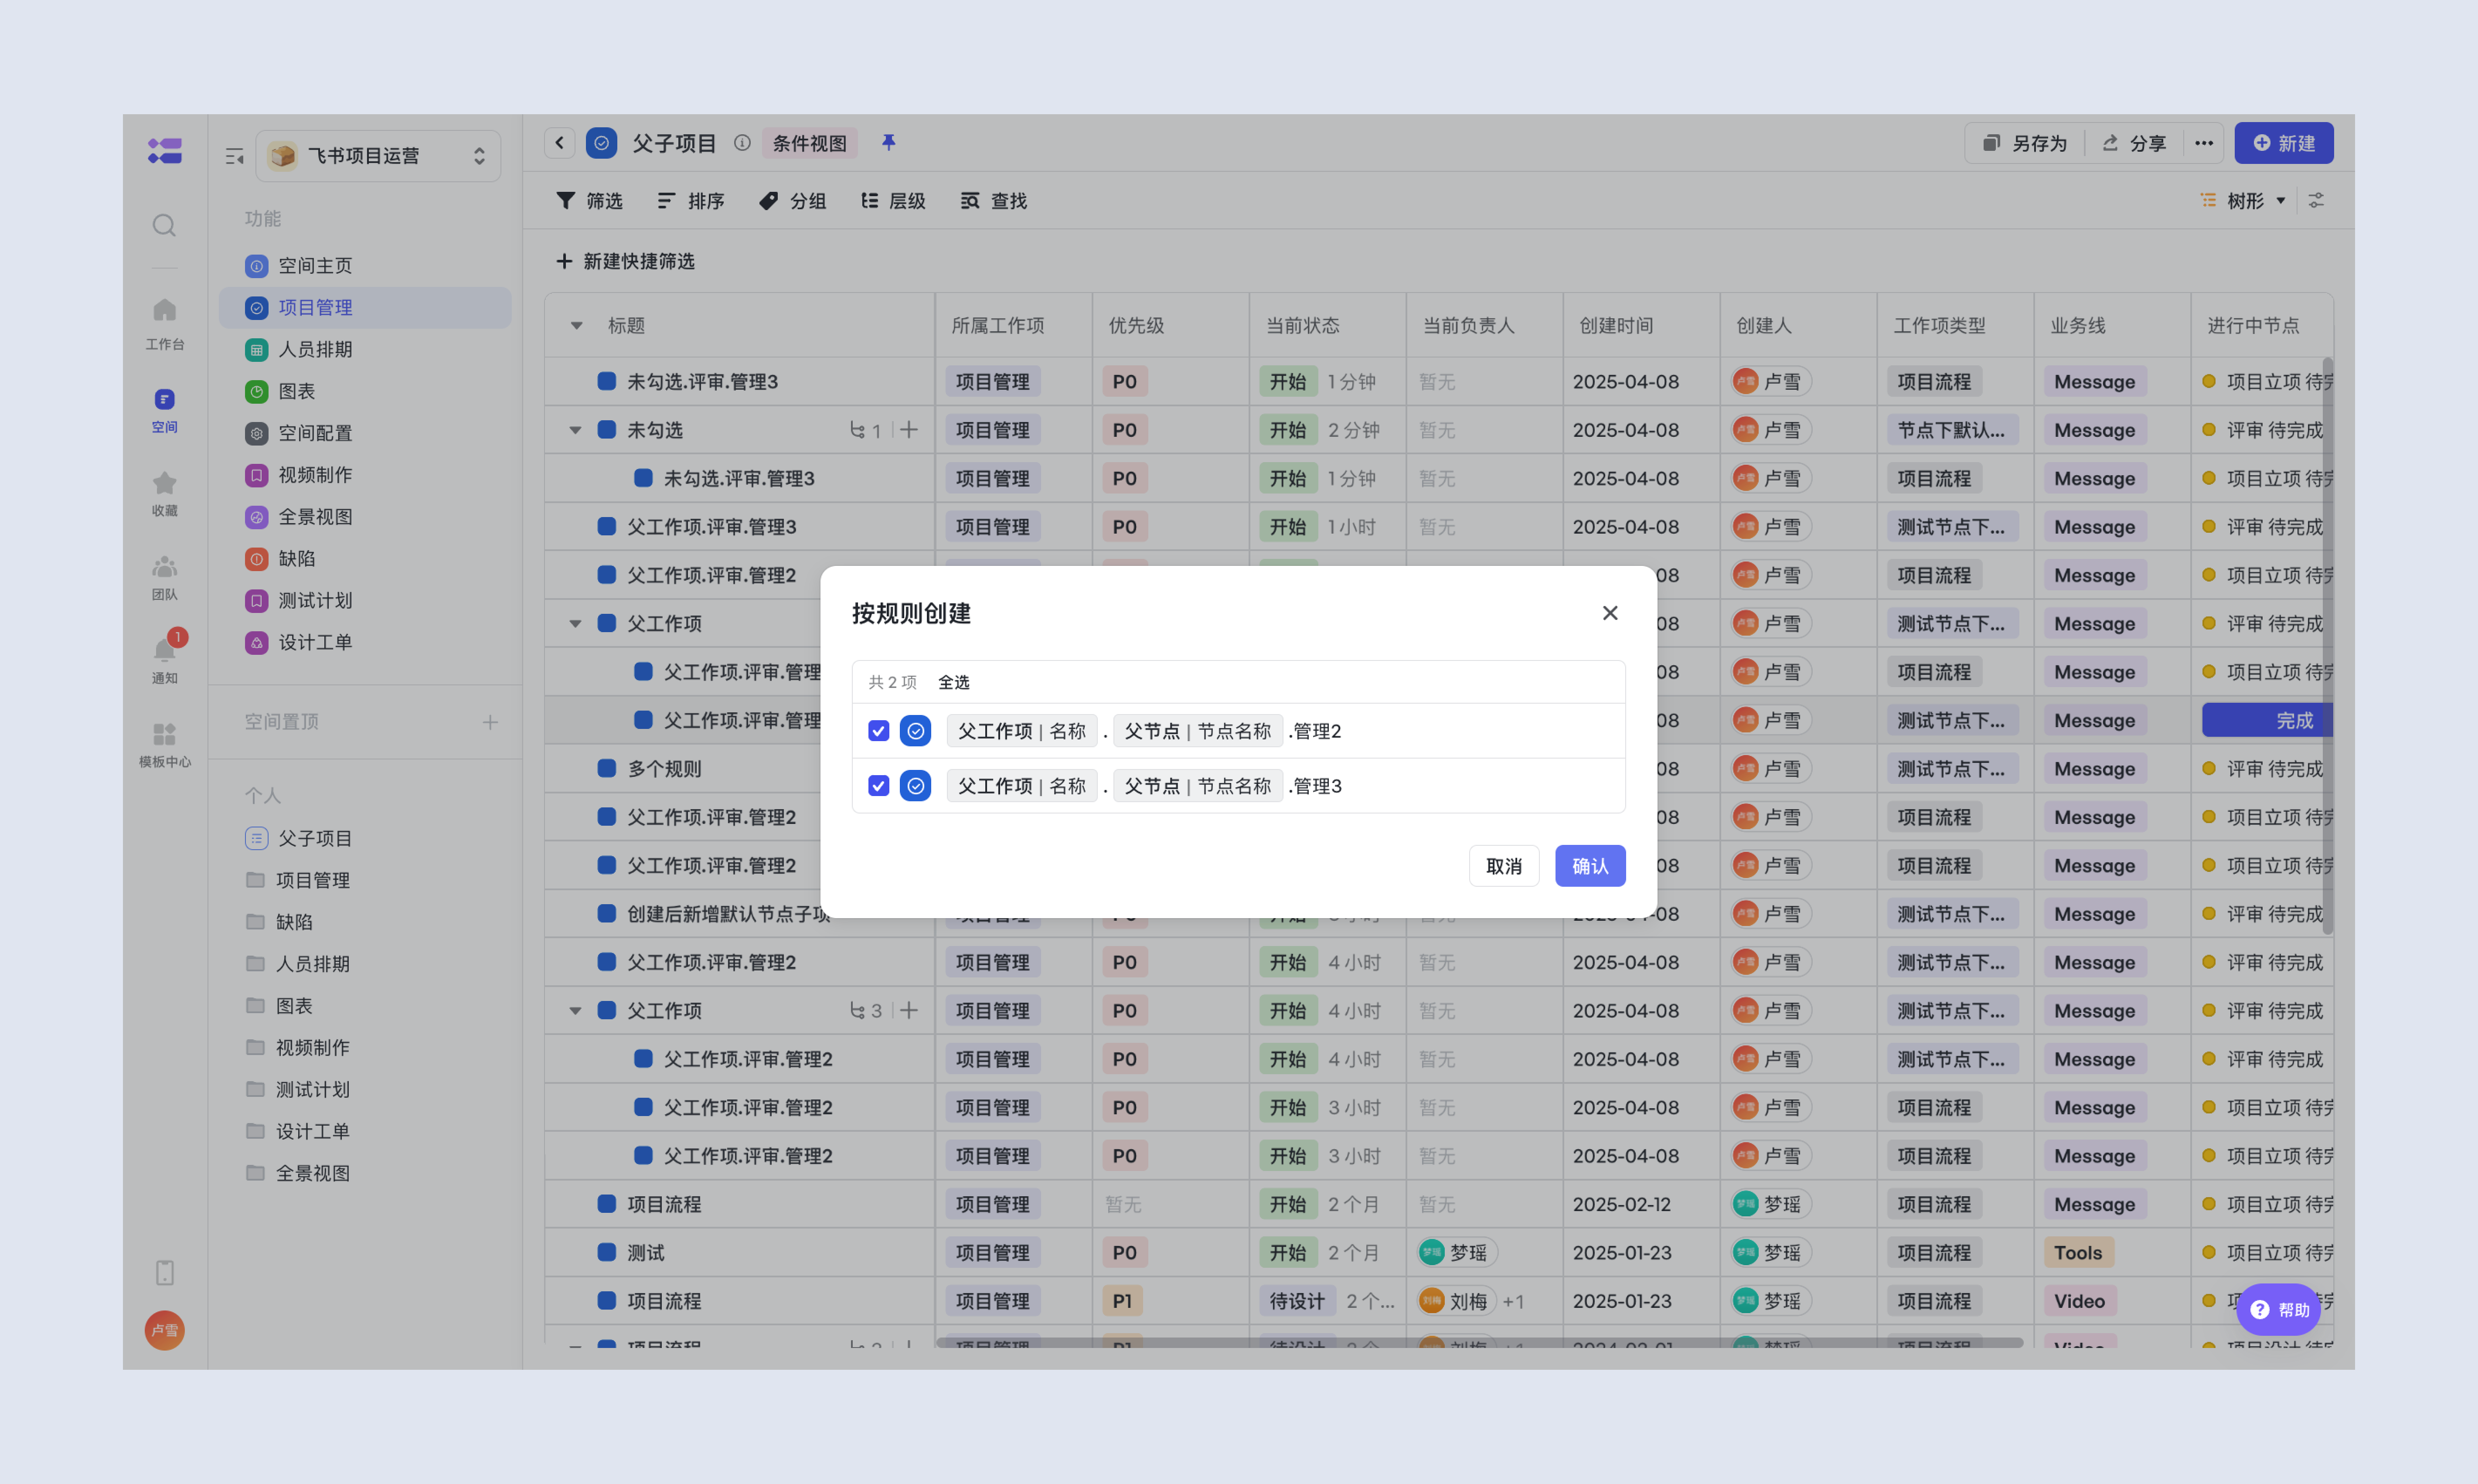
Task: Click the 查找 find tool
Action: coord(994,201)
